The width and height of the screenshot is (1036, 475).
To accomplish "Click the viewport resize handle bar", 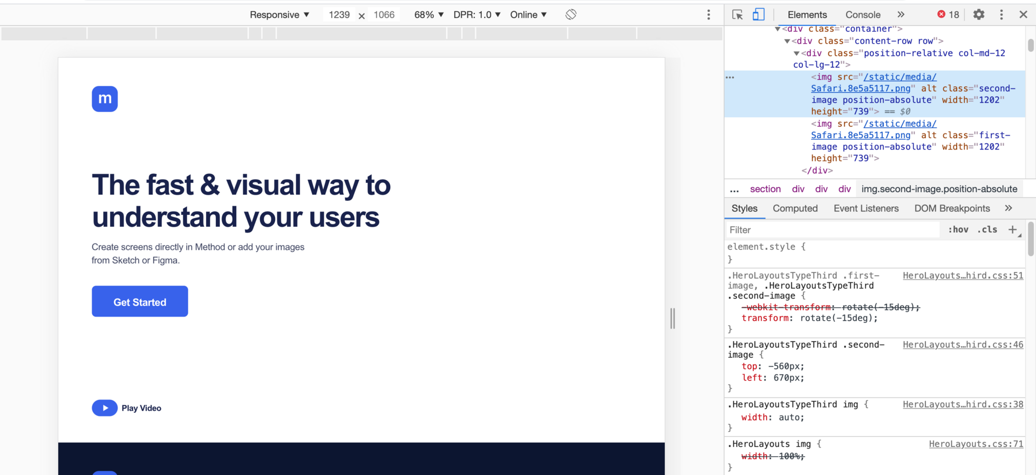I will (x=672, y=318).
